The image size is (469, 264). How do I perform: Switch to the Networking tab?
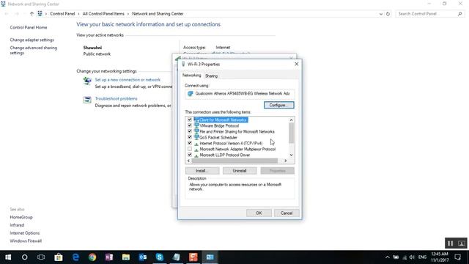pos(192,76)
